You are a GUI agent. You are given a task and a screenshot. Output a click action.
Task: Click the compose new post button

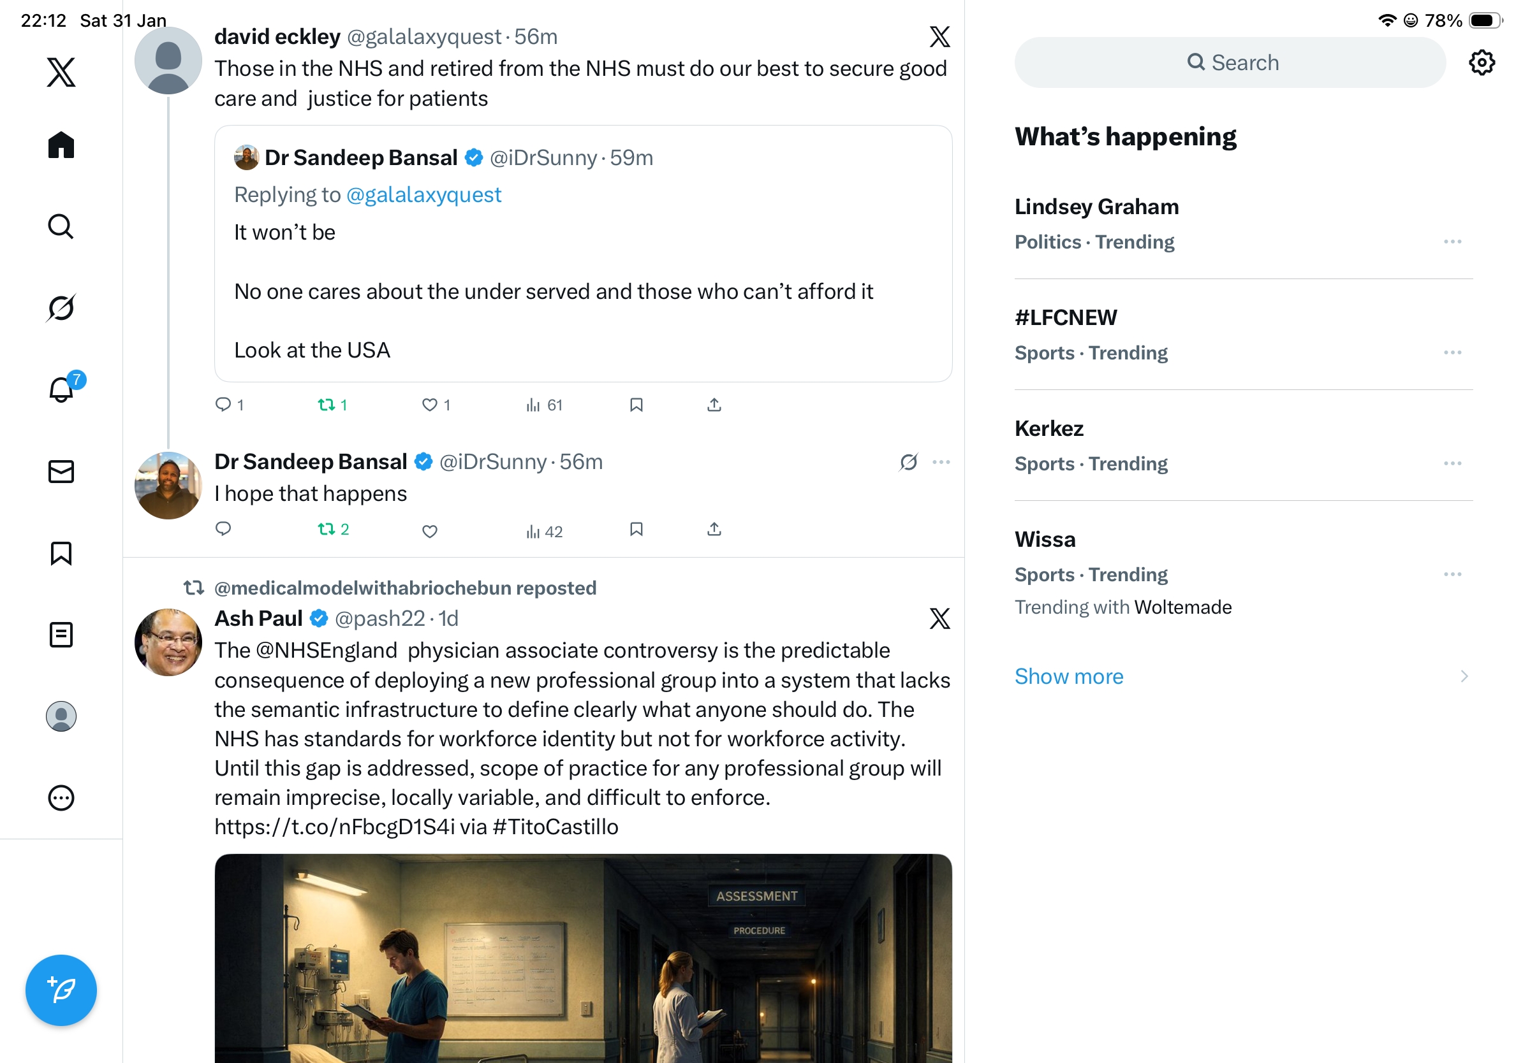pos(61,990)
